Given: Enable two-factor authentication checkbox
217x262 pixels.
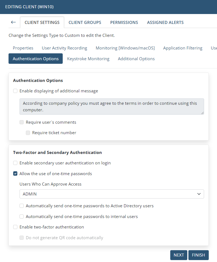Looking at the screenshot, I should tap(15, 227).
